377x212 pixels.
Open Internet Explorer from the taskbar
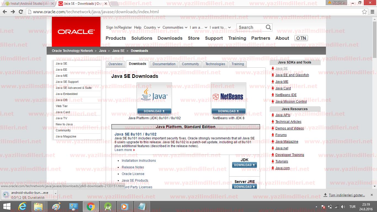pos(22,206)
